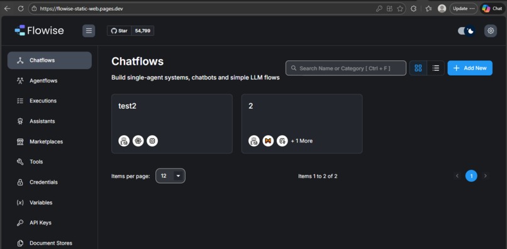Viewport: 507px width, 249px height.
Task: Click Add New button
Action: pos(470,68)
